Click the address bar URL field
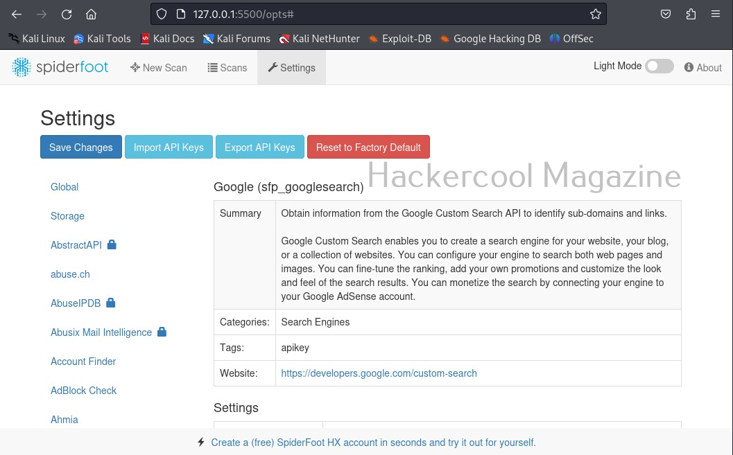The height and width of the screenshot is (455, 733). pos(379,15)
